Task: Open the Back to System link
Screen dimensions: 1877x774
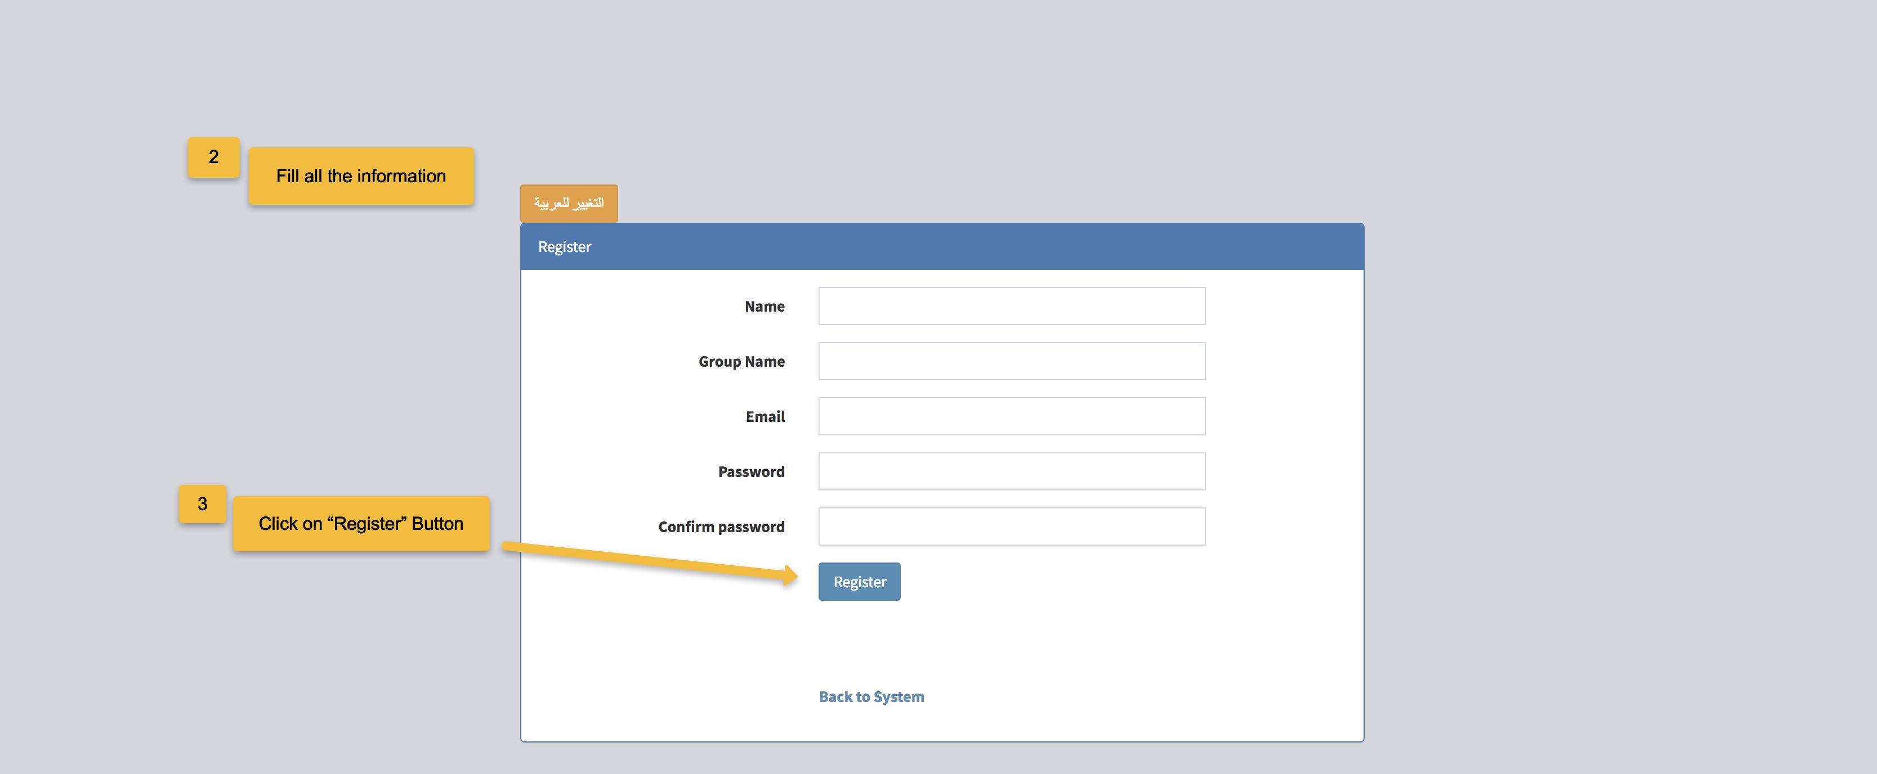Action: pos(871,697)
